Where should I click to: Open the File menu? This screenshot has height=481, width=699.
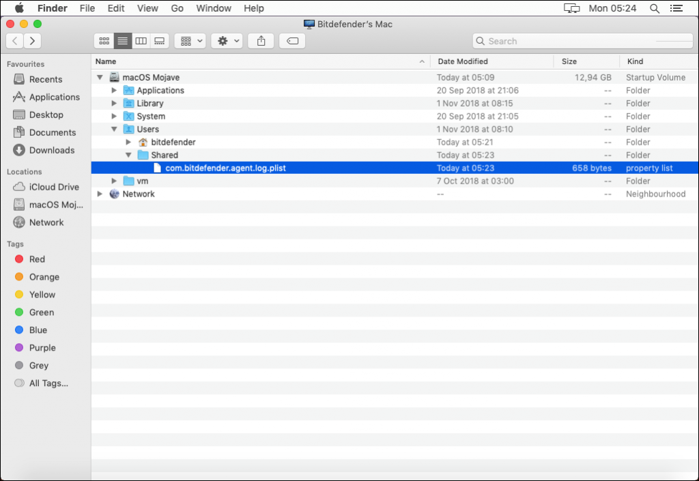click(87, 8)
